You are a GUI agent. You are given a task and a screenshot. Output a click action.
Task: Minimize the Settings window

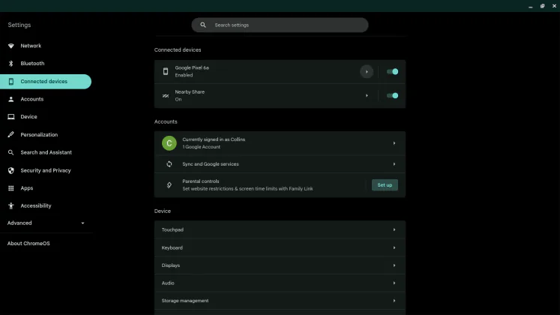click(530, 7)
